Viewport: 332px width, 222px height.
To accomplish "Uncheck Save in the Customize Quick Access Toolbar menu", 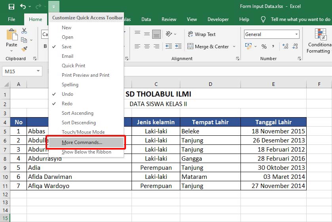I will [x=67, y=47].
